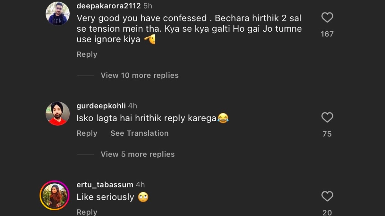Expand View 10 more replies

coord(139,76)
